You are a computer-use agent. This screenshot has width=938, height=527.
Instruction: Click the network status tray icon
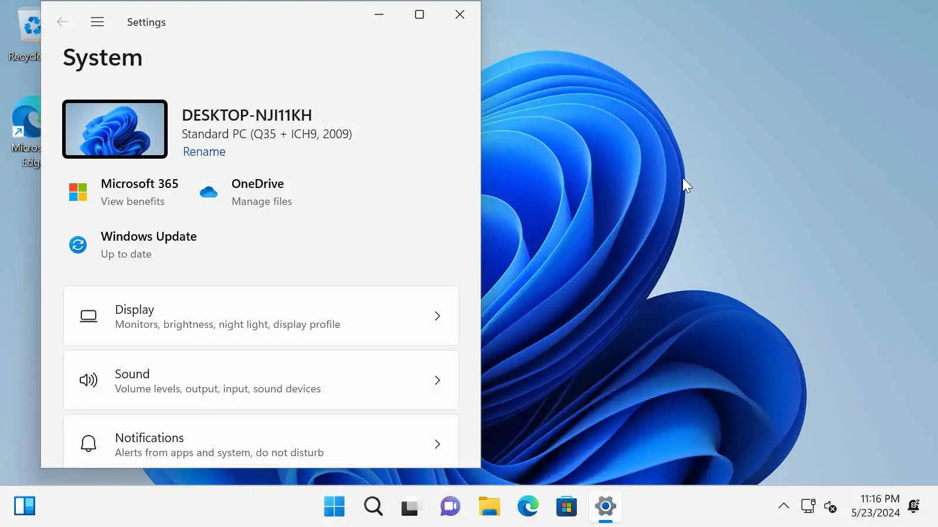(x=808, y=506)
